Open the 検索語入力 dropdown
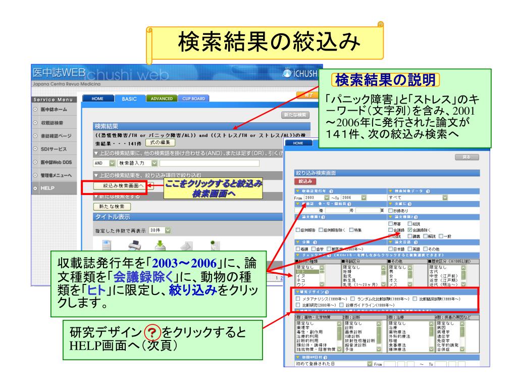Image resolution: width=517 pixels, height=388 pixels. tap(138, 163)
